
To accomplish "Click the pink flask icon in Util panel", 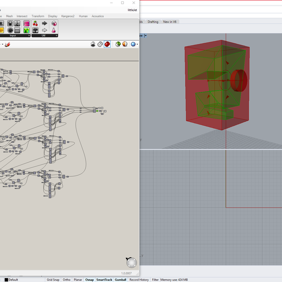I will [x=54, y=31].
